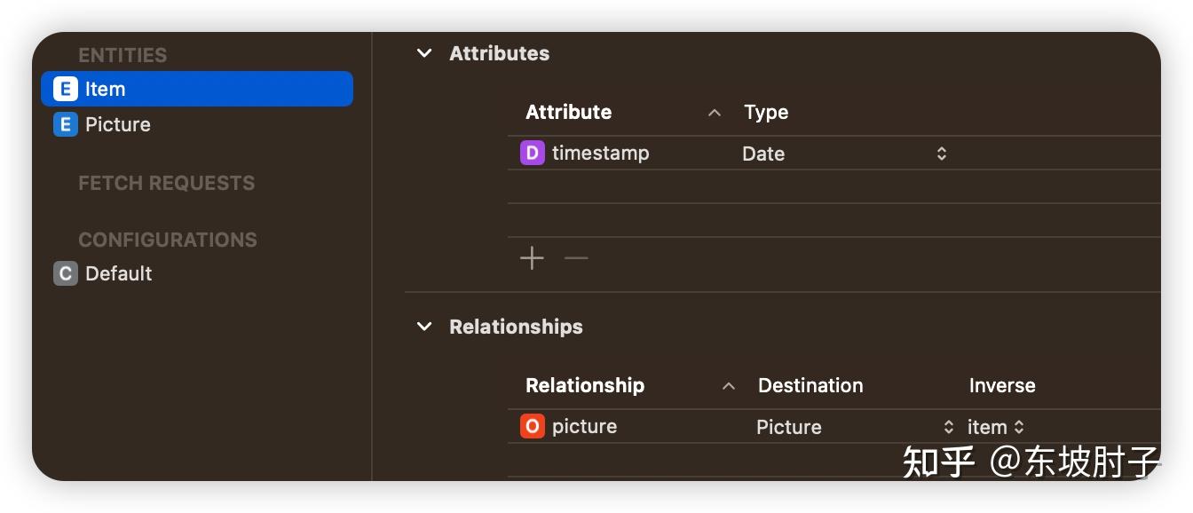Toggle the Relationship column sort arrow
1193x513 pixels.
point(729,385)
